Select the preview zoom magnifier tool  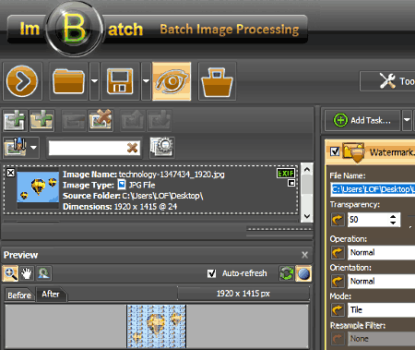point(10,273)
